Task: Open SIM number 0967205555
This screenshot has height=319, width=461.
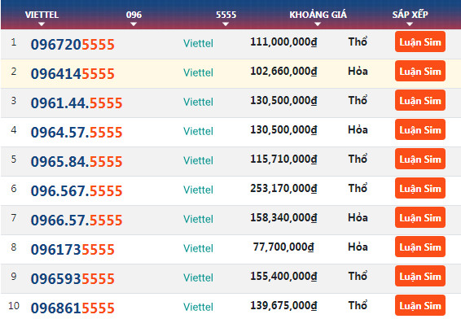Action: click(x=72, y=45)
